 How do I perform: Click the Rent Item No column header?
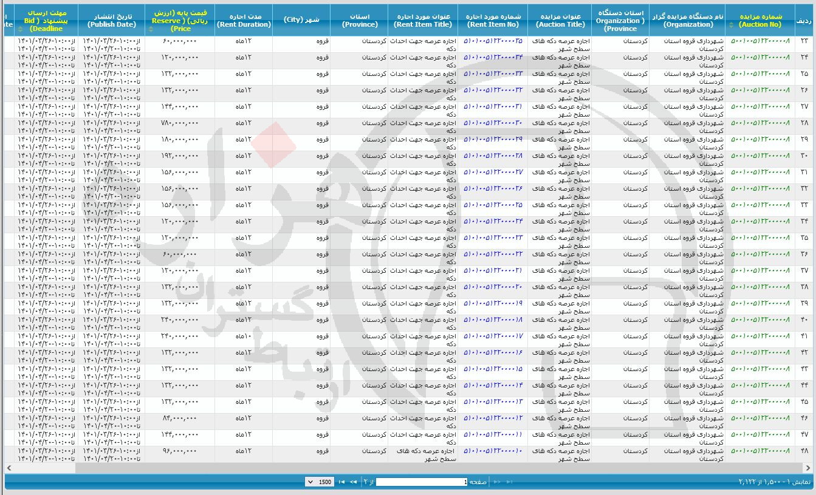(x=493, y=20)
